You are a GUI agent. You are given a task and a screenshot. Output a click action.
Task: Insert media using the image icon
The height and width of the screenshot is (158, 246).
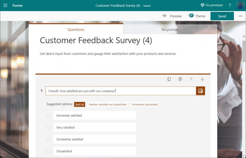coord(200,91)
